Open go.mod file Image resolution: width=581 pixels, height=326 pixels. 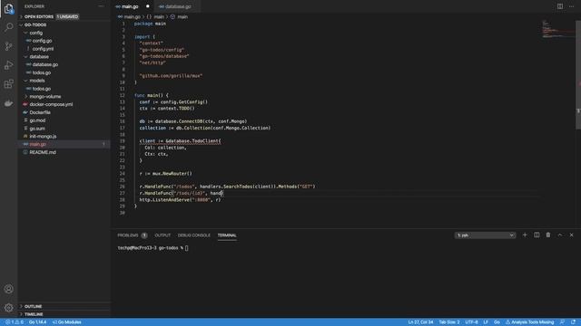tap(37, 120)
